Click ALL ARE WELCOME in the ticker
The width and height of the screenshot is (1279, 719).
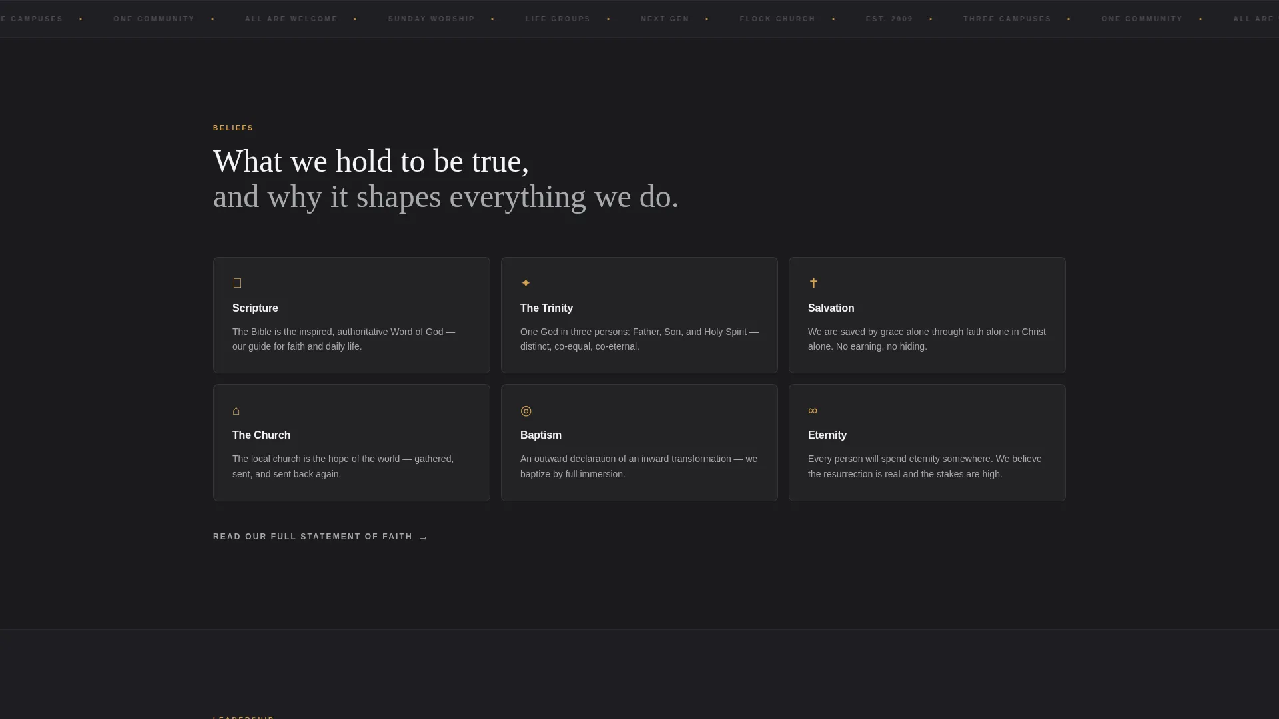291,19
